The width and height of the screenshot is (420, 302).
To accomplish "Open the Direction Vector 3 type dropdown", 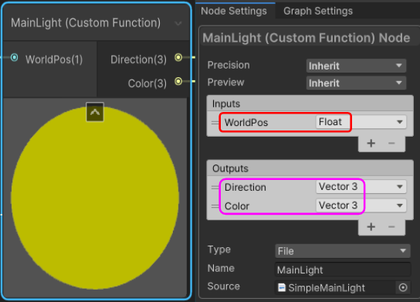I will pos(361,186).
